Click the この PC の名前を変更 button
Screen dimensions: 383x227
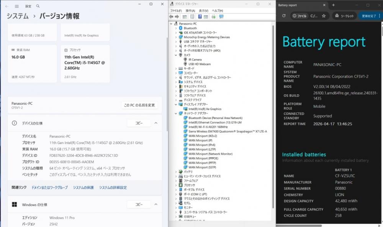click(x=139, y=105)
